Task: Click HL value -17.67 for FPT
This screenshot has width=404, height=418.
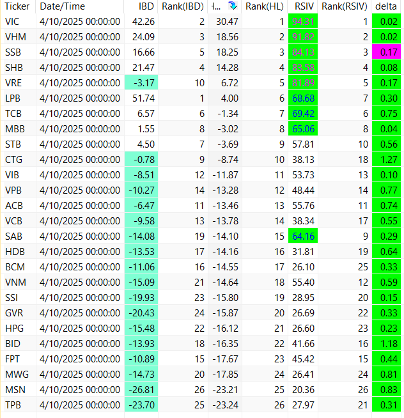Action: (226, 359)
